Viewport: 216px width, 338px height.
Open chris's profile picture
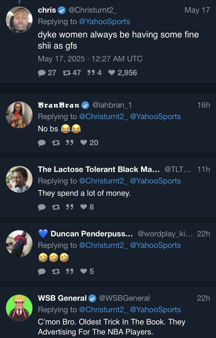pos(19,20)
